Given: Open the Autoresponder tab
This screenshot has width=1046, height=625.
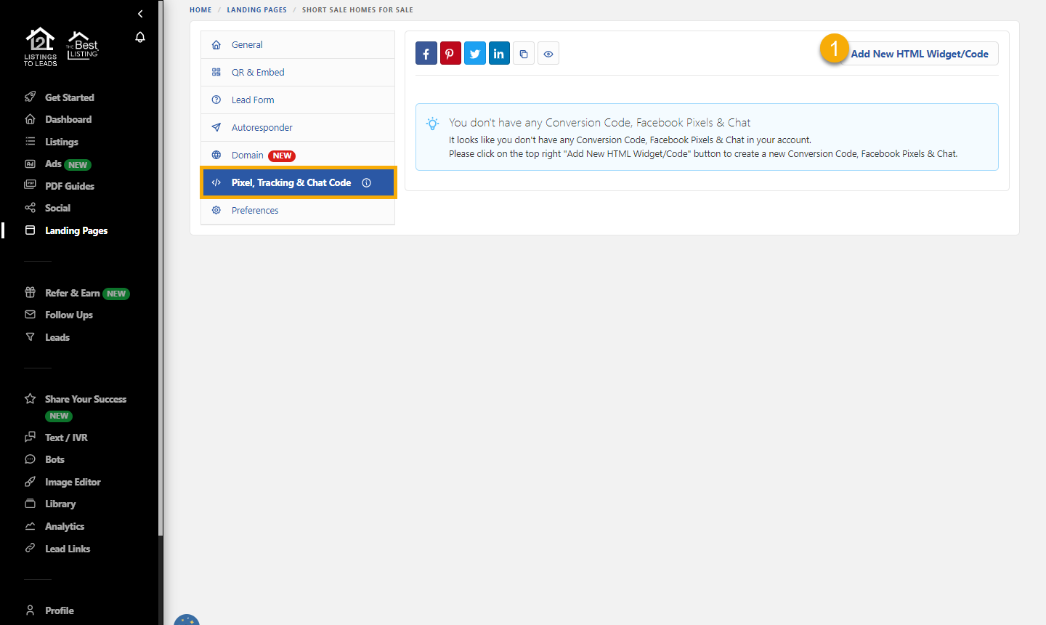Looking at the screenshot, I should 261,128.
